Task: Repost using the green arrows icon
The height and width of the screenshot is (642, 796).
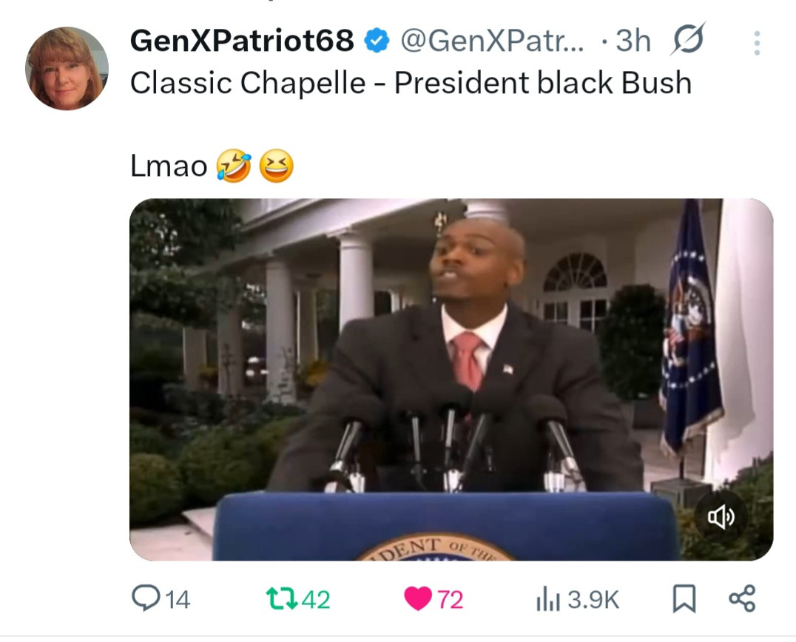Action: coord(282,598)
